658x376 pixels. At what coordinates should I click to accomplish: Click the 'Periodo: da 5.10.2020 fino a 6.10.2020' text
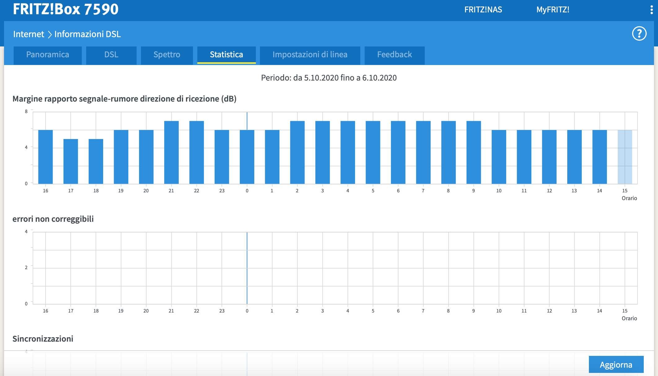329,78
